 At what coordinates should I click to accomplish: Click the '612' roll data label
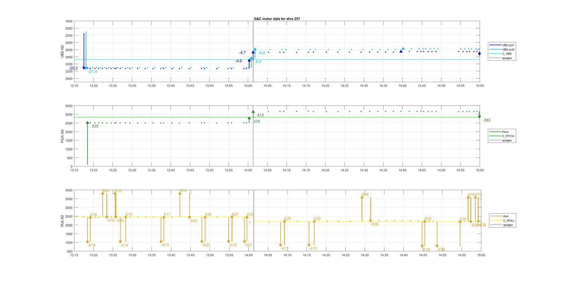478,195
